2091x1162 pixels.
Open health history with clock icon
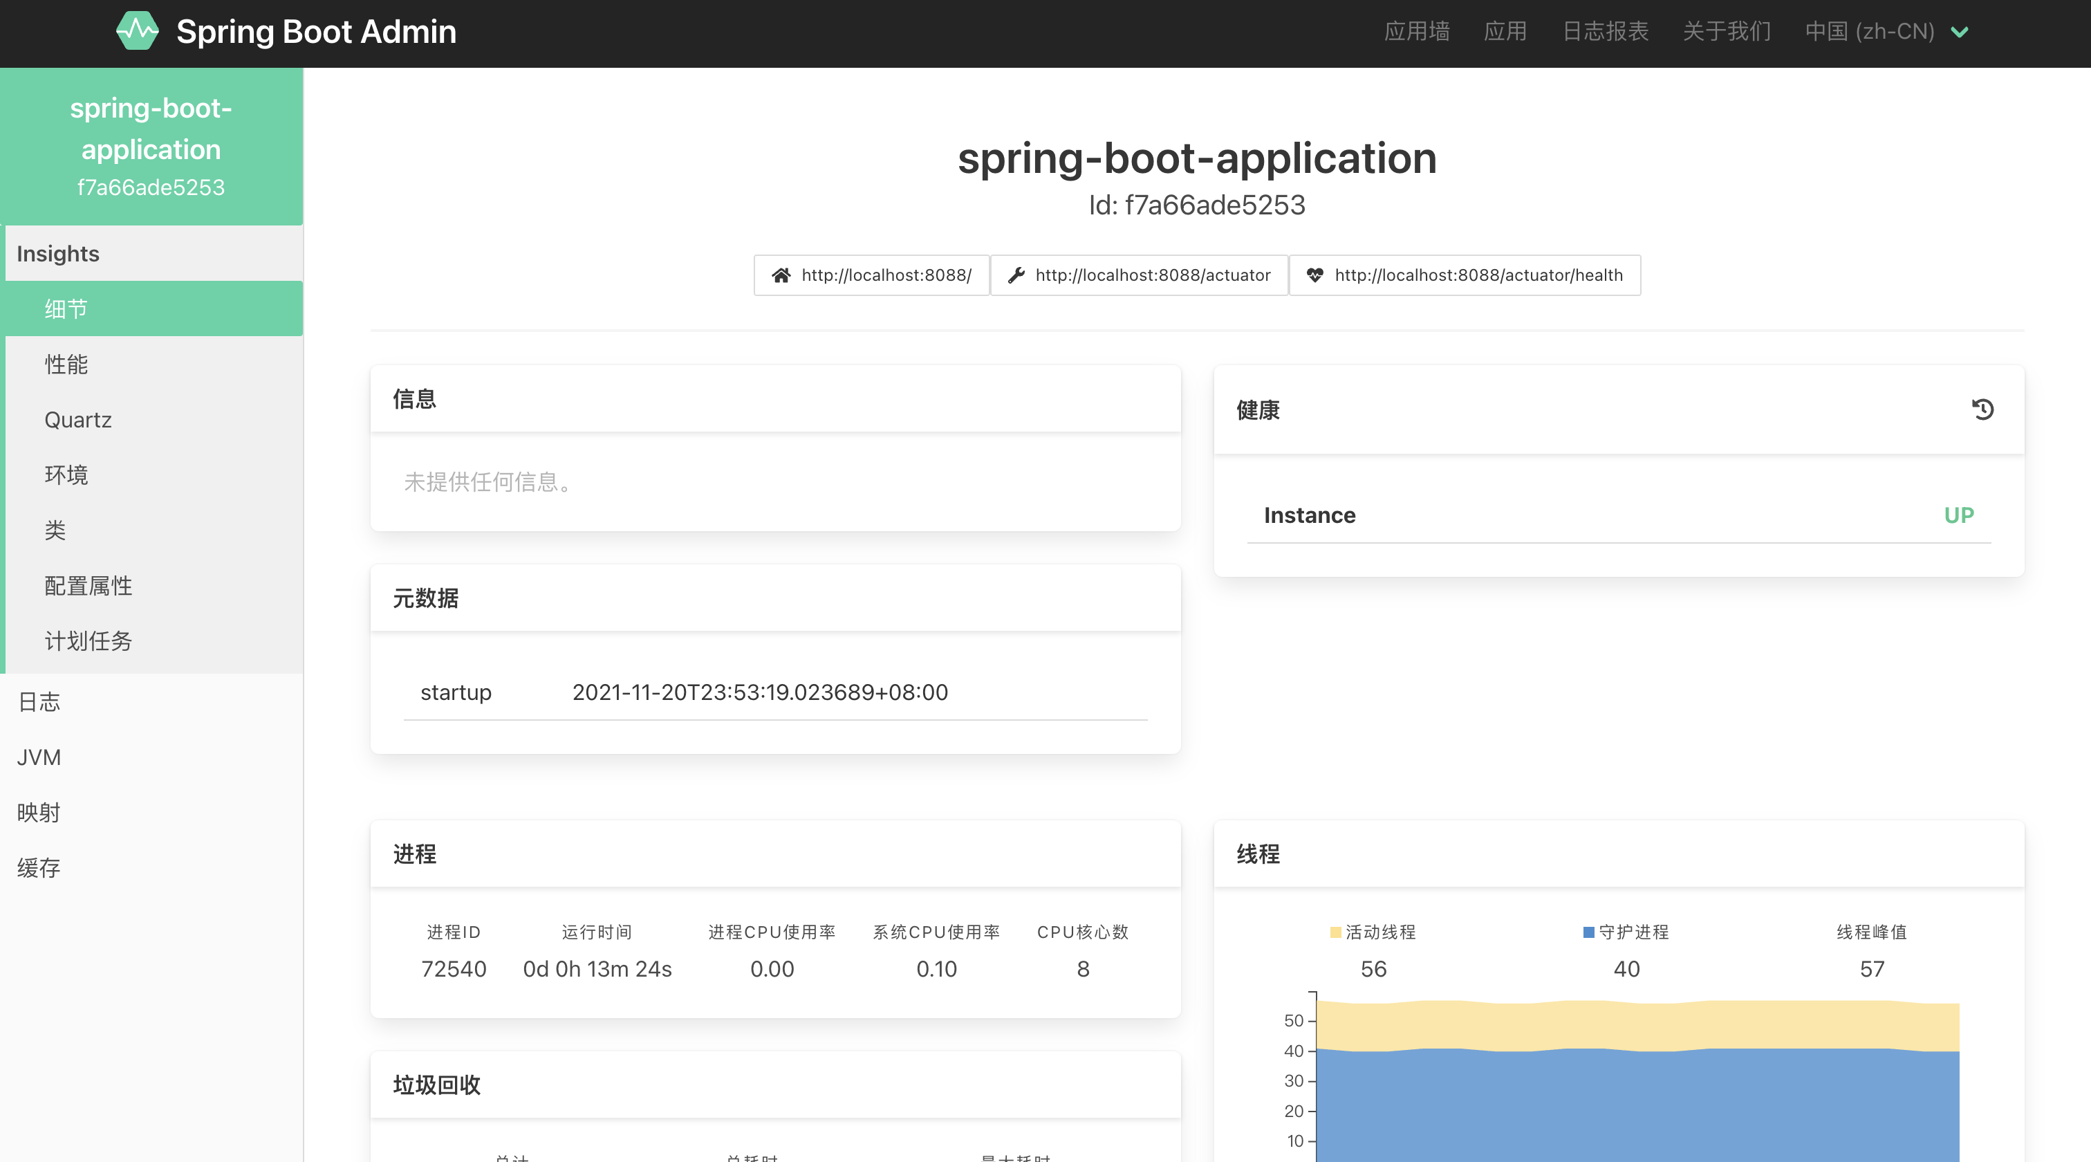click(1982, 409)
